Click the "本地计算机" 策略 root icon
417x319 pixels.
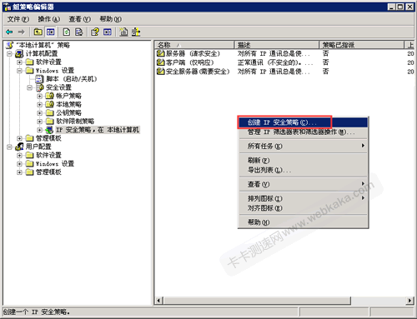coord(10,45)
